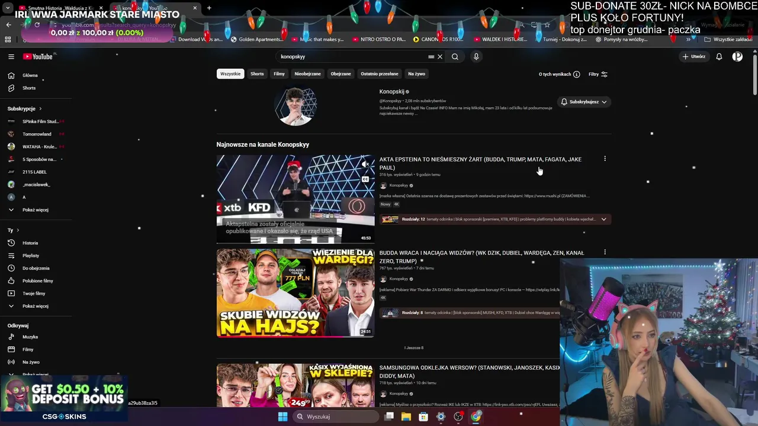Expand Pokaż więcej under Subskrypcje
Image resolution: width=758 pixels, height=426 pixels.
pos(36,209)
